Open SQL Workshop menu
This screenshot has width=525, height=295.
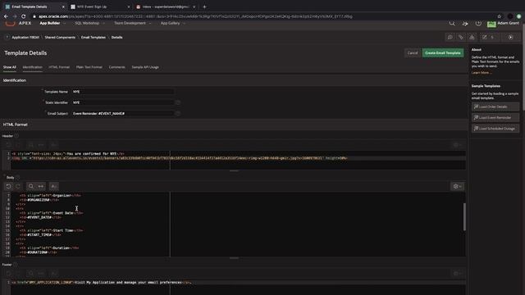coord(87,23)
